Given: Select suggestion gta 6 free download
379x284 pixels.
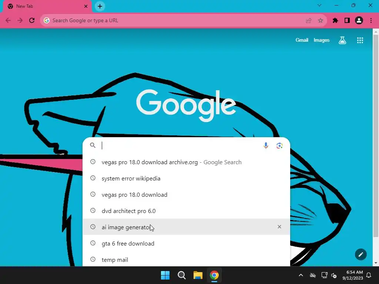Looking at the screenshot, I should coord(186,243).
